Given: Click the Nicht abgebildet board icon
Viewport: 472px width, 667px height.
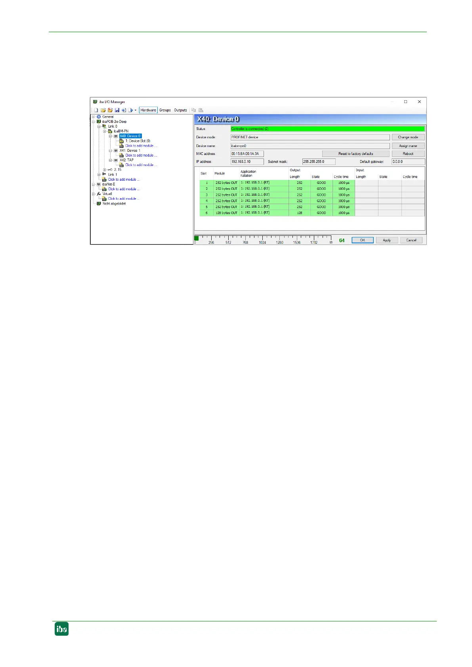Looking at the screenshot, I should pos(99,203).
